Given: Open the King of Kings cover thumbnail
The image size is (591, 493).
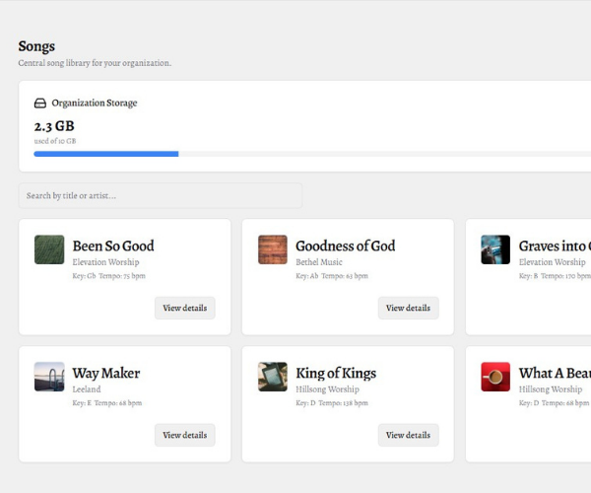Looking at the screenshot, I should click(273, 377).
